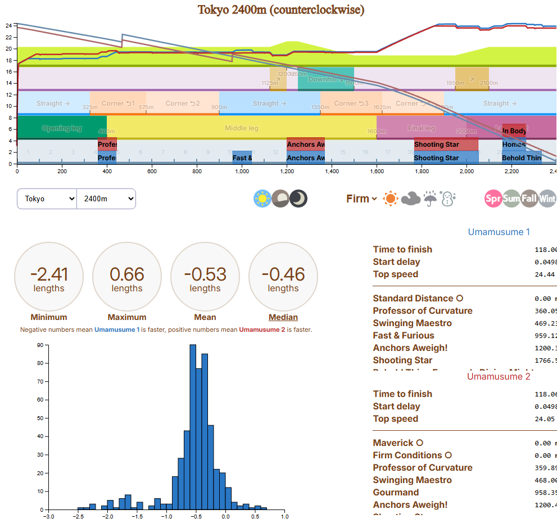The width and height of the screenshot is (557, 532).
Task: Show the Maximum result circle
Action: [x=127, y=277]
